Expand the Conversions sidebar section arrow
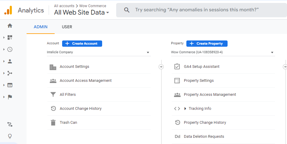Screen dimensions: 287x144 click(4, 97)
